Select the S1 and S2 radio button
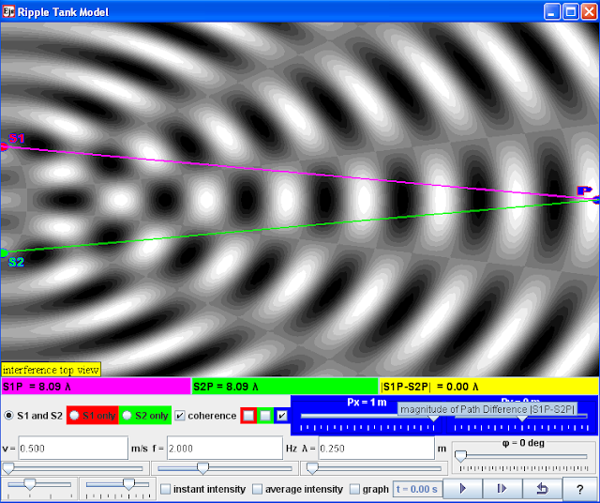 34,416
